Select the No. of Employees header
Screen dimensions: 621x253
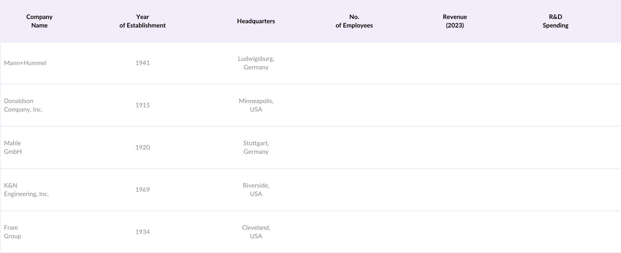[x=354, y=21]
